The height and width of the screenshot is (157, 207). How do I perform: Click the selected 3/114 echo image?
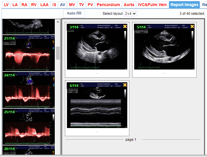pyautogui.click(x=97, y=47)
